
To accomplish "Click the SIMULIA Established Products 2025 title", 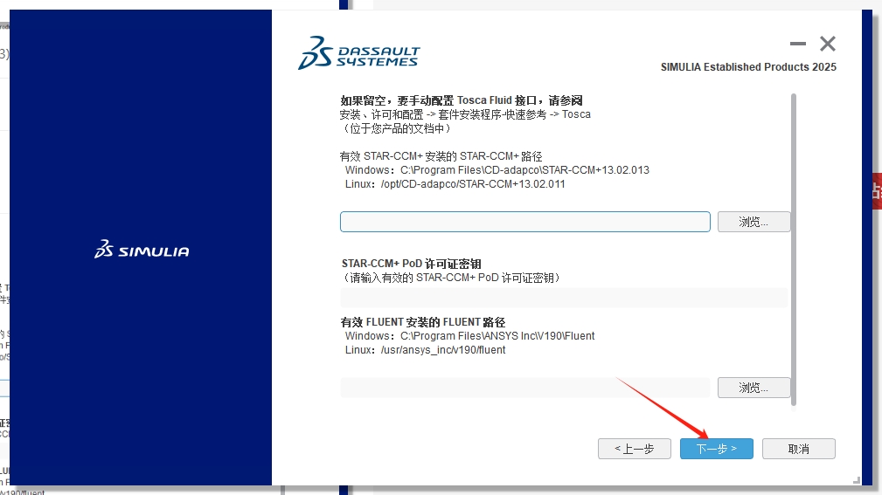I will [748, 67].
